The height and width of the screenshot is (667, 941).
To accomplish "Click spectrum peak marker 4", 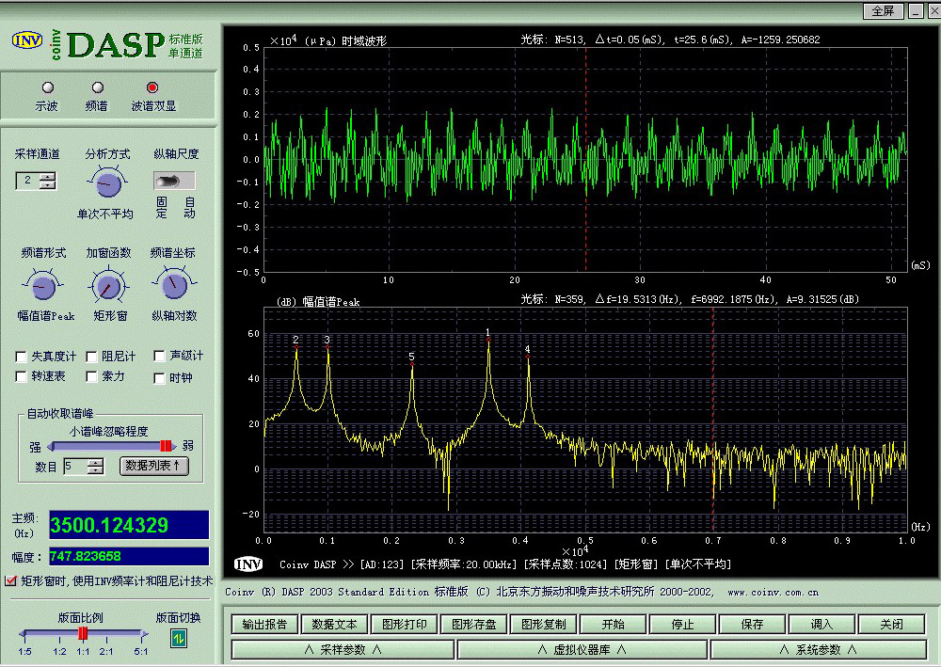I will pos(528,357).
